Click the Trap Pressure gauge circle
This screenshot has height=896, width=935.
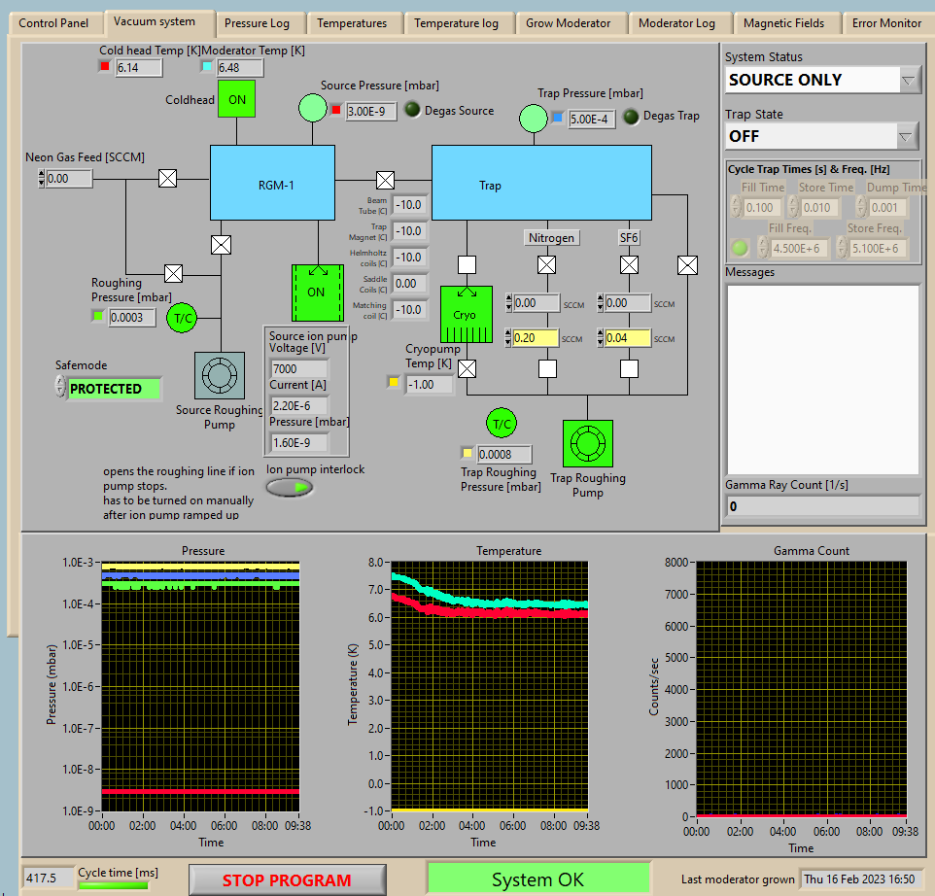coord(533,119)
